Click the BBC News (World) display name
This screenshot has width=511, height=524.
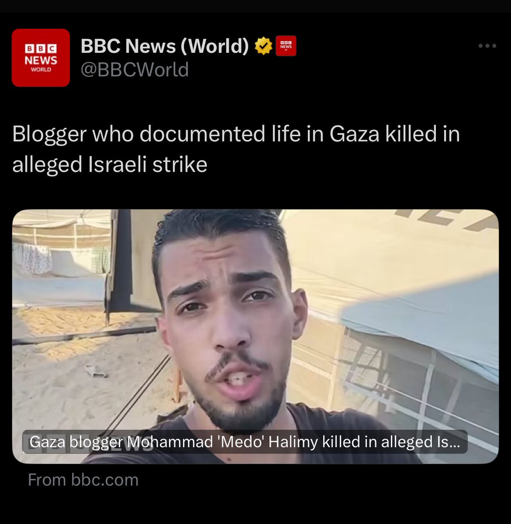(165, 46)
